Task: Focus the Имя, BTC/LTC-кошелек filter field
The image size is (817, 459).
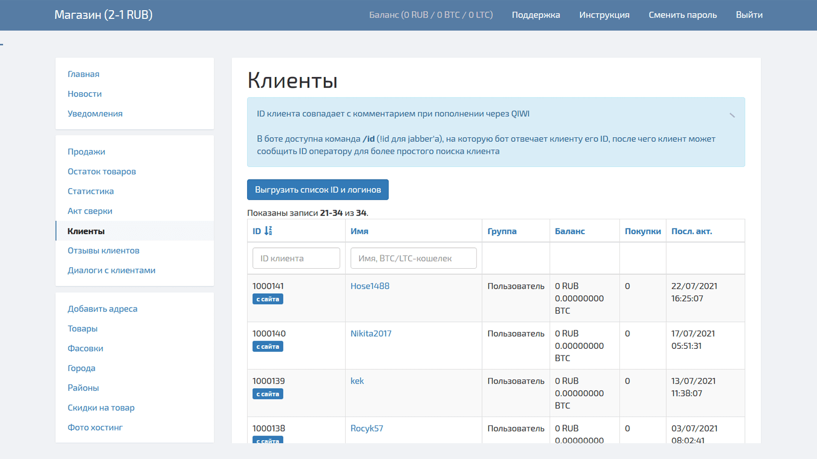Action: pos(414,258)
